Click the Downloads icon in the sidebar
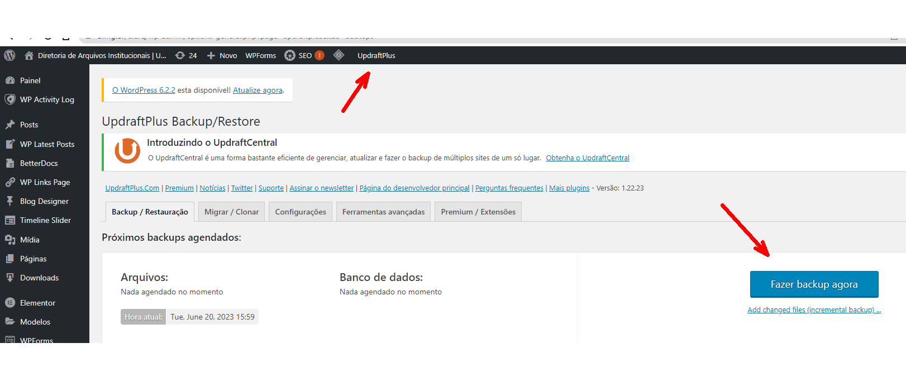This screenshot has width=906, height=381. (x=10, y=278)
